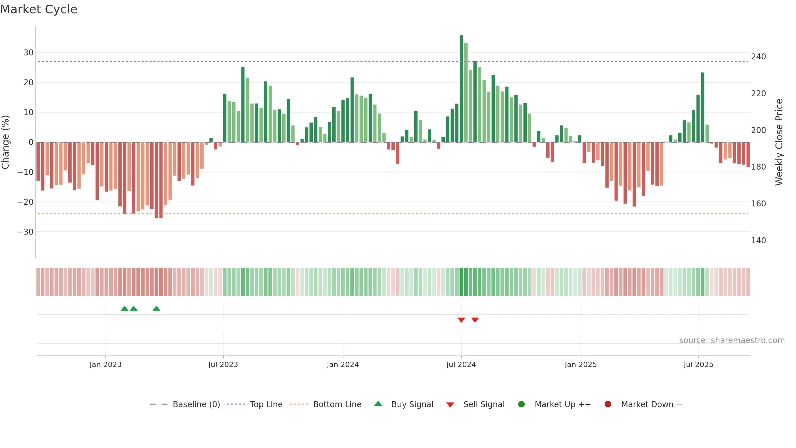Click the 140 tick on the right axis
This screenshot has height=448, width=796.
coord(759,240)
